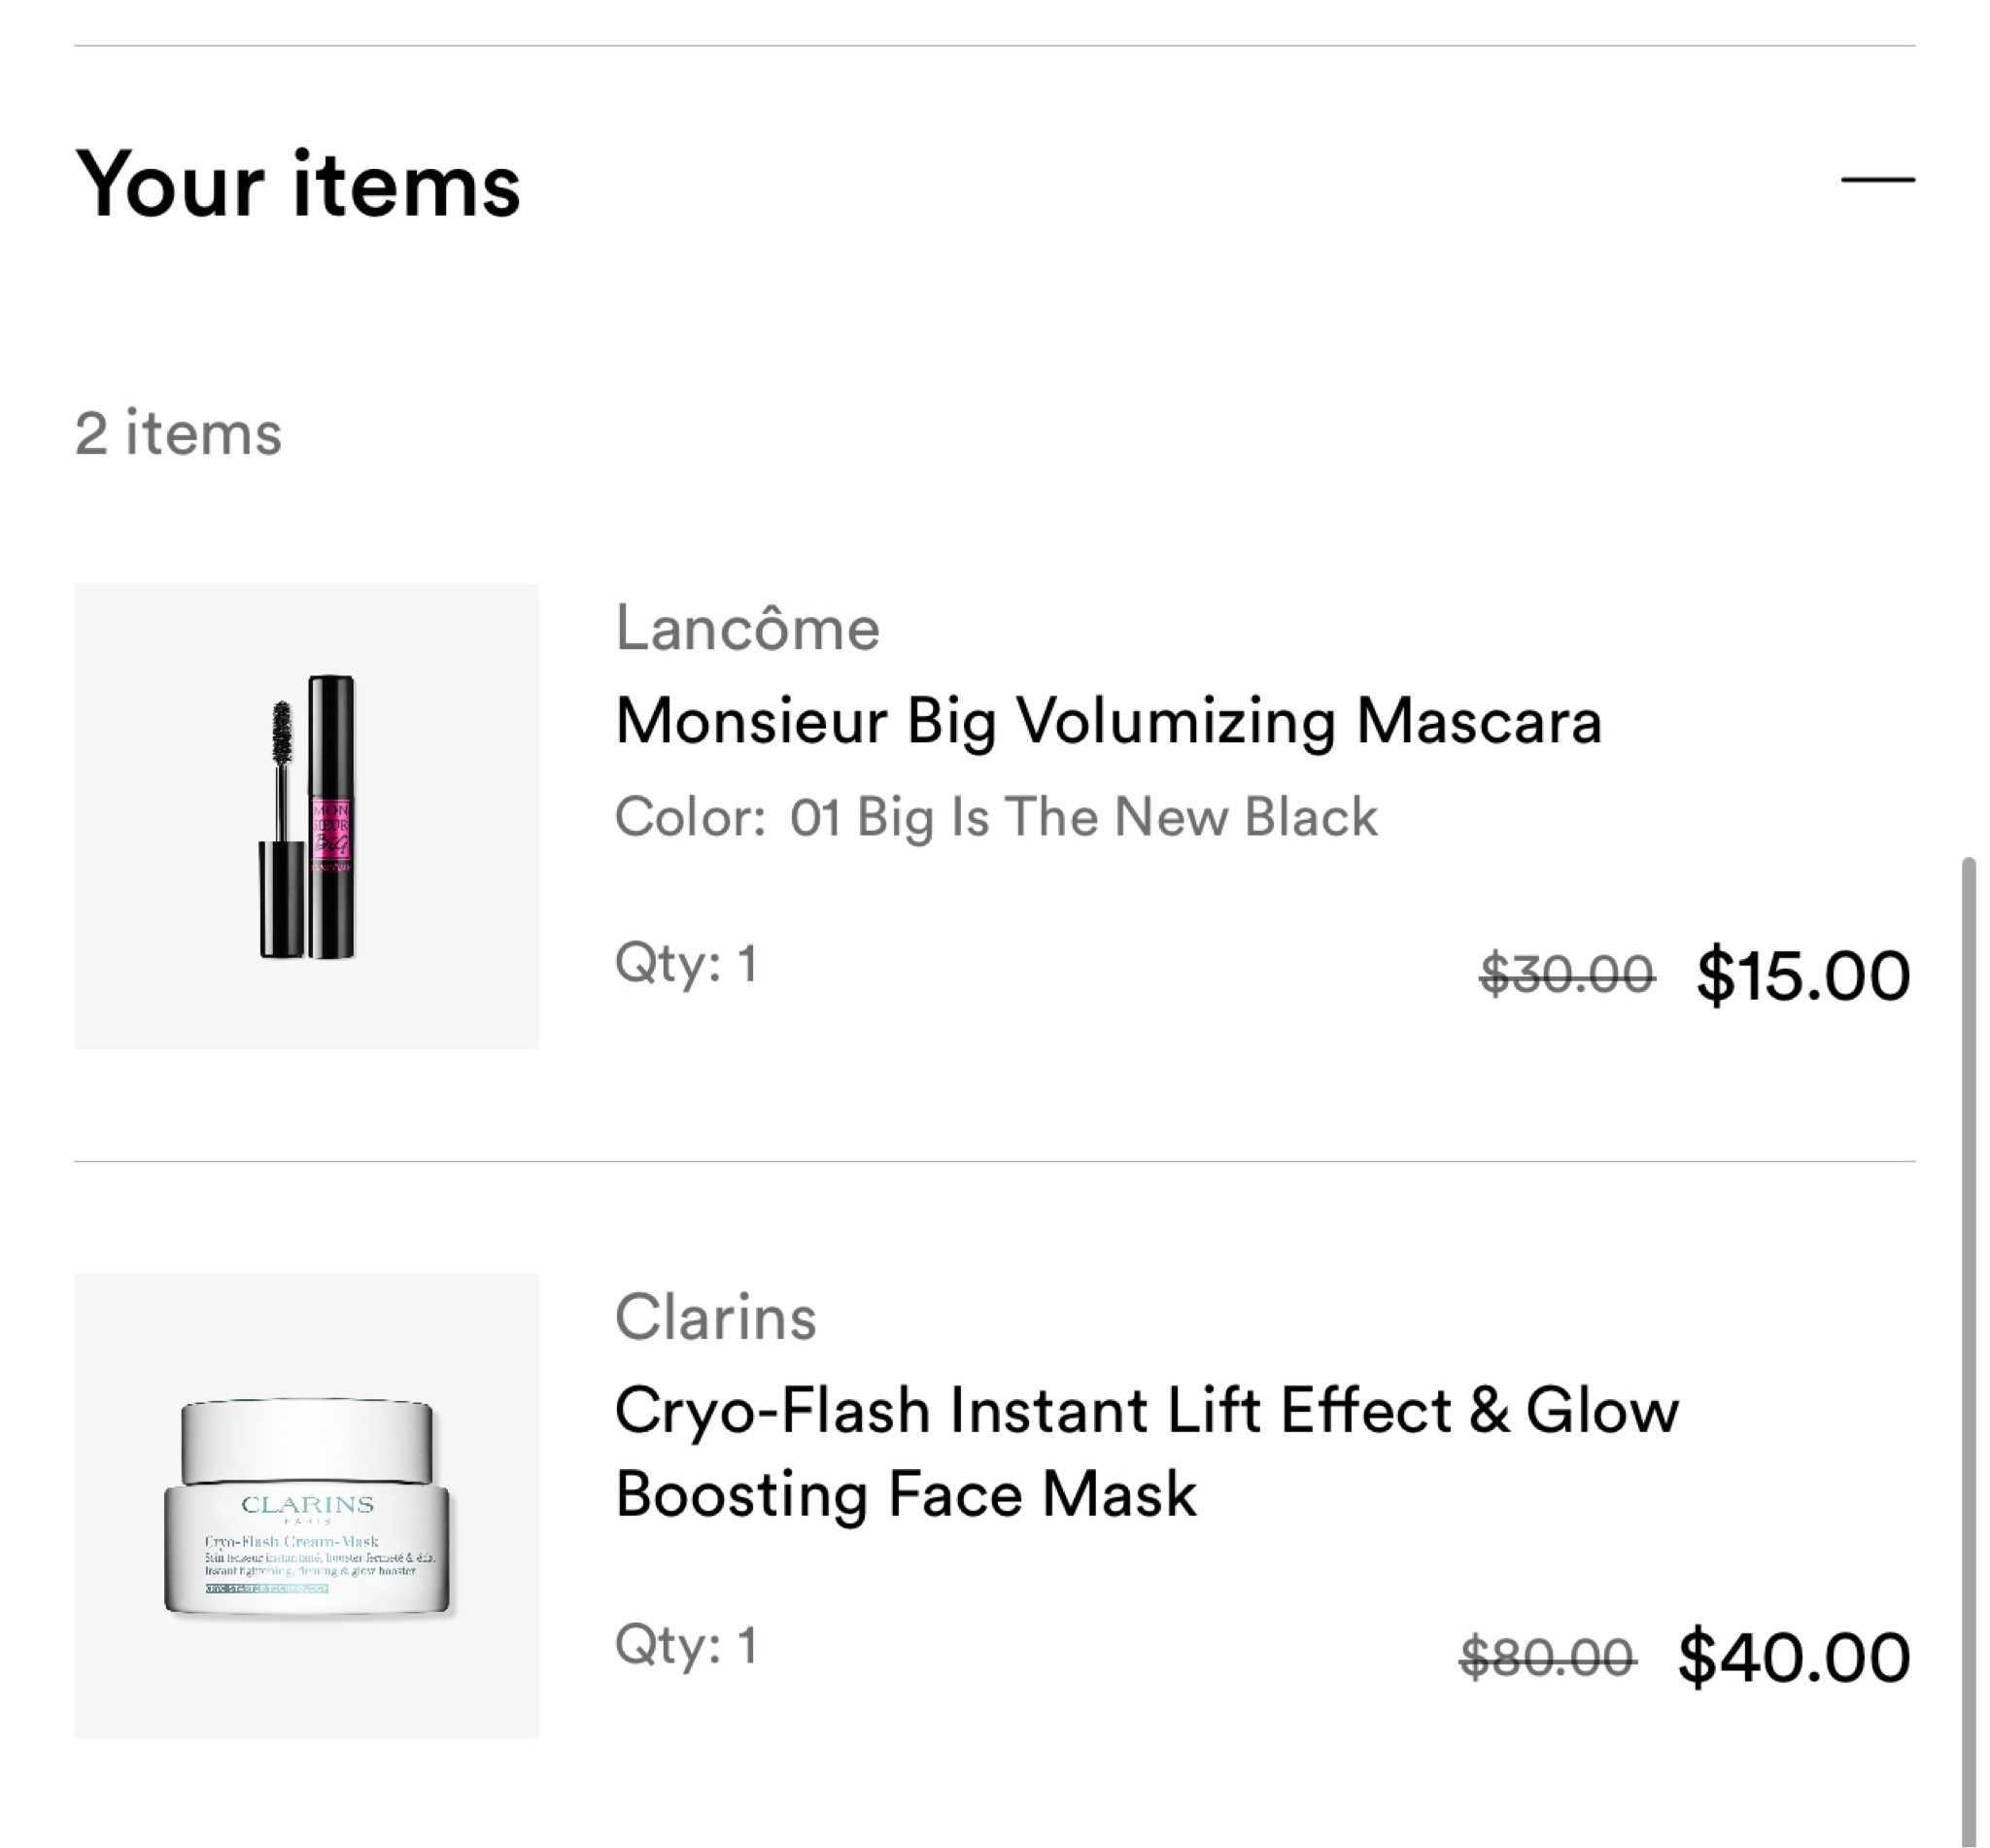Click the Your items heading
Viewport: 1990px width, 1848px height.
[x=298, y=184]
